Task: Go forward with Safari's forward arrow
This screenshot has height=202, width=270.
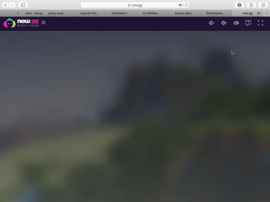Action: click(x=12, y=5)
